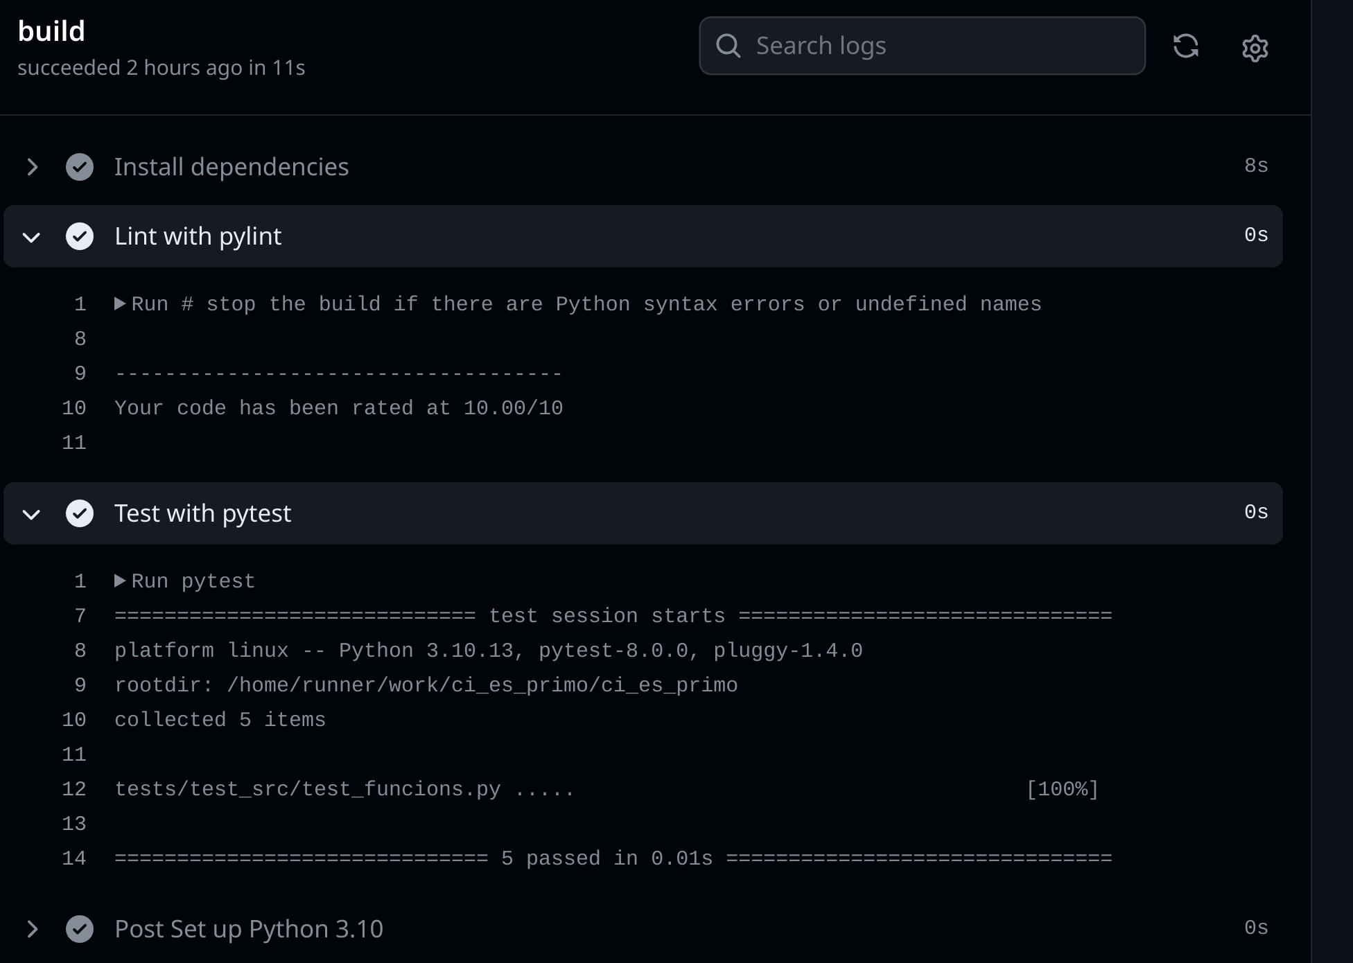The image size is (1353, 963).
Task: Click line number 7 in the pytest log
Action: (80, 616)
